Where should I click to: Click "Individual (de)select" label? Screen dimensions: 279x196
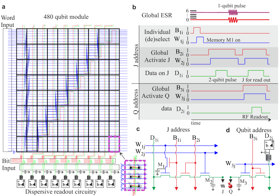coord(157,35)
